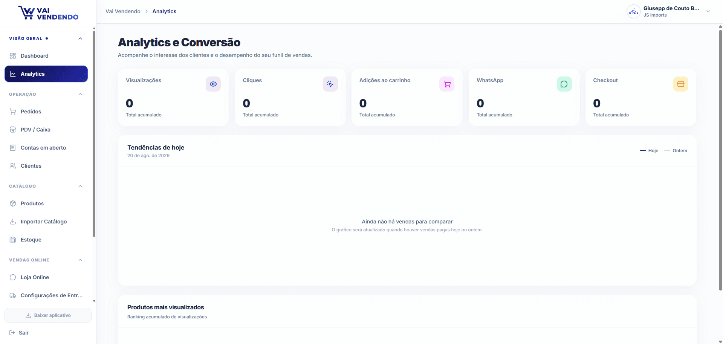Click the Estoque warehouse icon
The image size is (723, 344).
pyautogui.click(x=13, y=240)
